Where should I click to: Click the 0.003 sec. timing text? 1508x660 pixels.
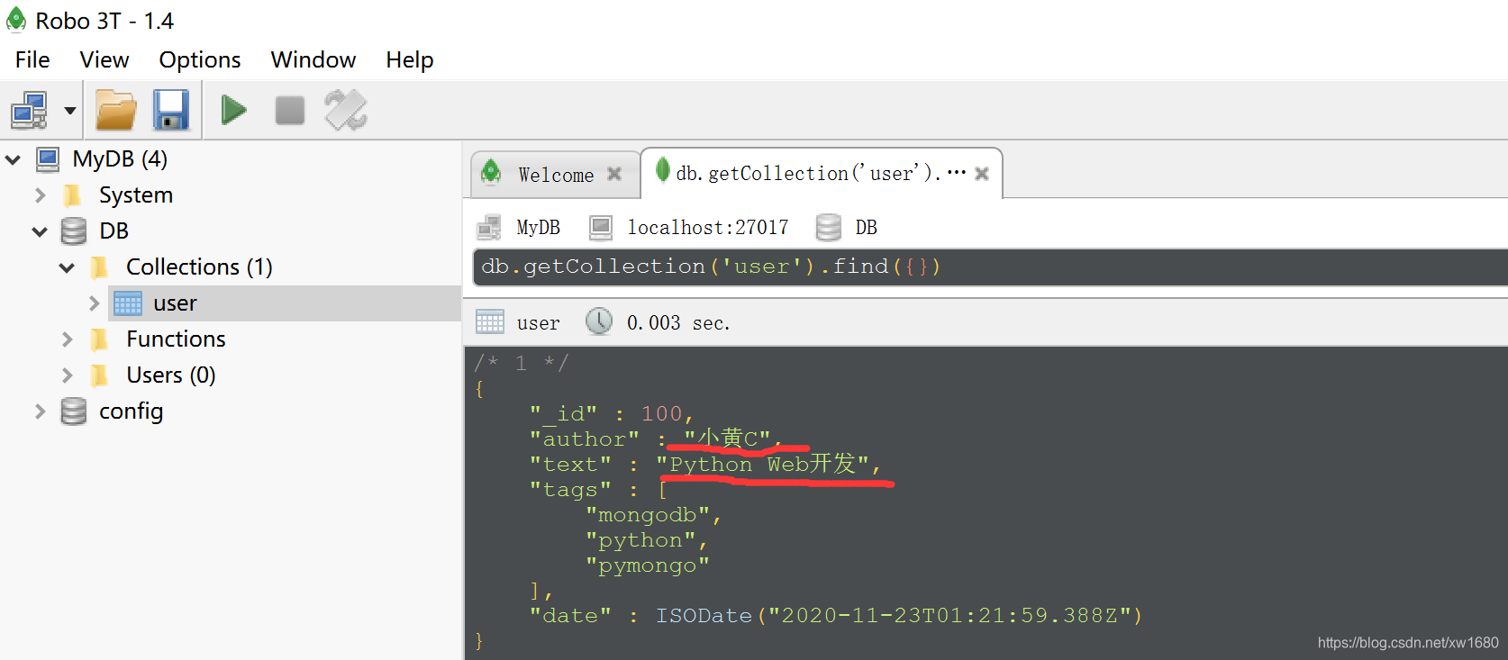click(x=678, y=322)
